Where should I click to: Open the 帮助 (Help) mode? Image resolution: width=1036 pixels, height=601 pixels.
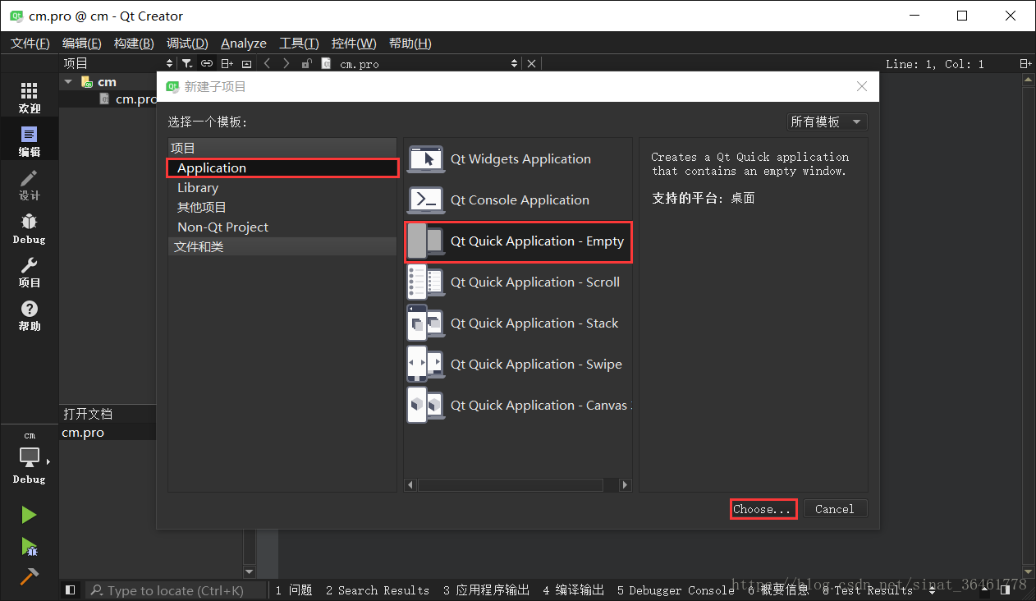pos(30,315)
